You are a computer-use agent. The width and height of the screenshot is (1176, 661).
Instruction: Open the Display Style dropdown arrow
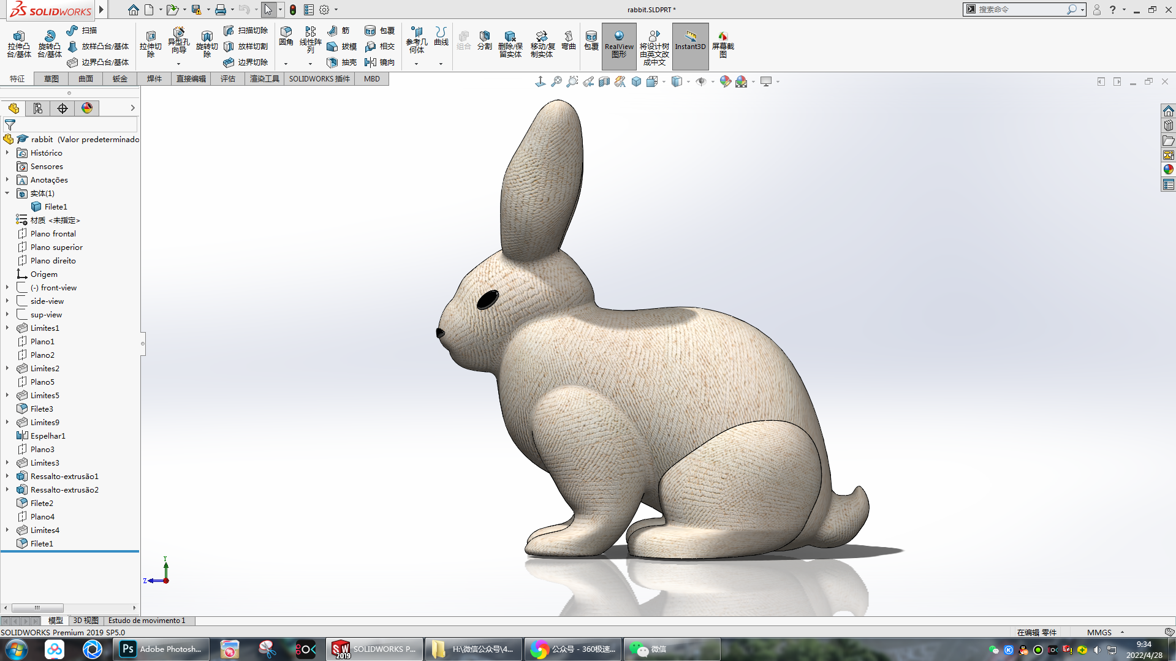pyautogui.click(x=688, y=81)
